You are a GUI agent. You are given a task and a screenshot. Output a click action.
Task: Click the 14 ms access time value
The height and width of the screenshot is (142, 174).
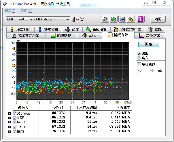92,126
